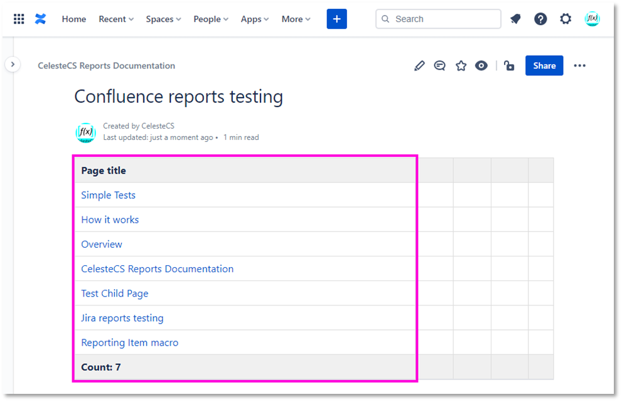Focus the Search input field
The height and width of the screenshot is (402, 622).
pos(438,19)
